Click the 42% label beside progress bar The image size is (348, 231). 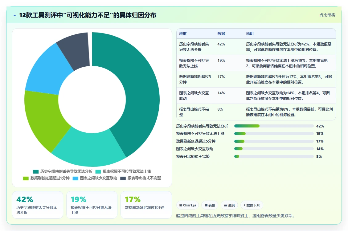(x=320, y=126)
